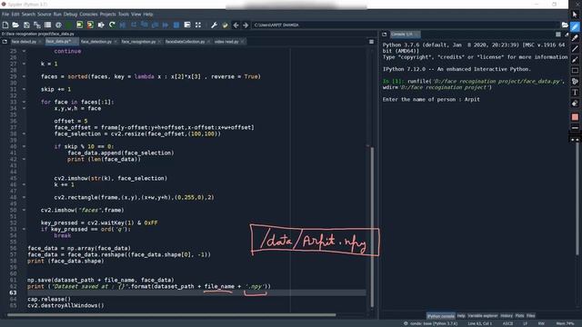The image size is (582, 327).
Task: Pick the straight line tool in annotation bar
Action: [x=575, y=48]
